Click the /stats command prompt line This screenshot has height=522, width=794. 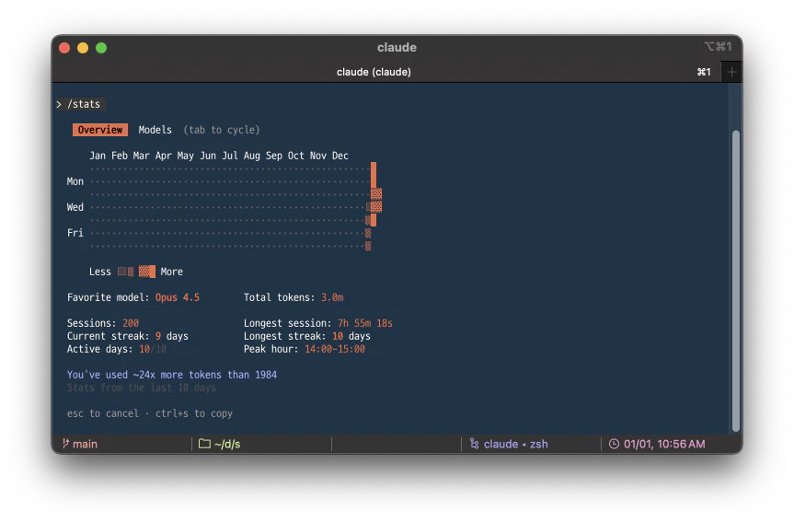[x=79, y=104]
